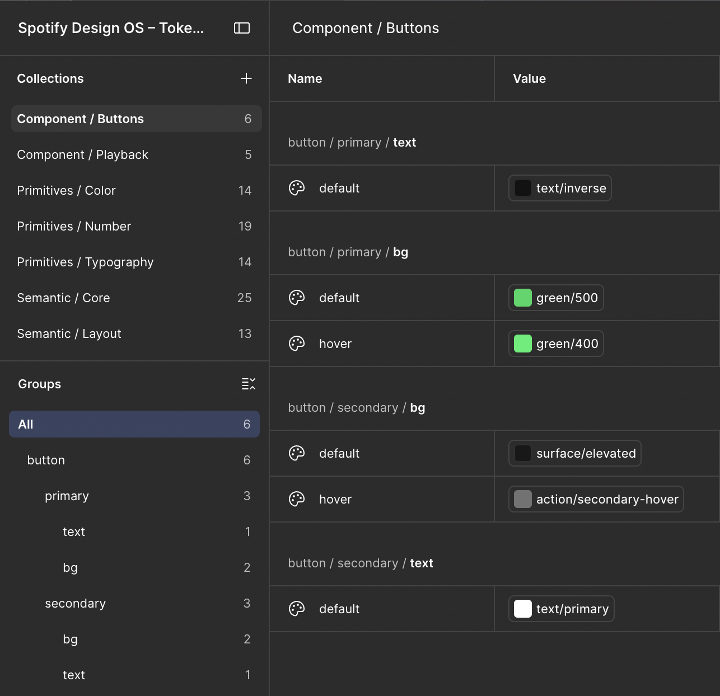Screen dimensions: 720x696
Task: Open the surface/elevated alias value
Action: (575, 453)
